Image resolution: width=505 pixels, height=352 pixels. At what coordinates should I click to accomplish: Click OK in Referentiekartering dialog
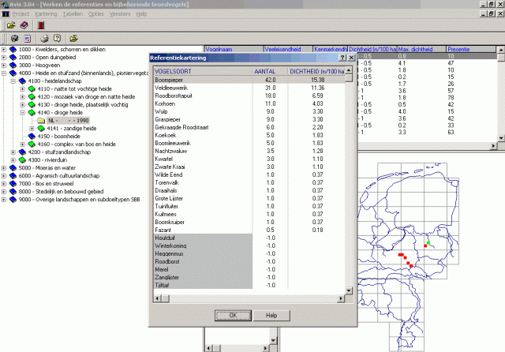click(x=233, y=315)
